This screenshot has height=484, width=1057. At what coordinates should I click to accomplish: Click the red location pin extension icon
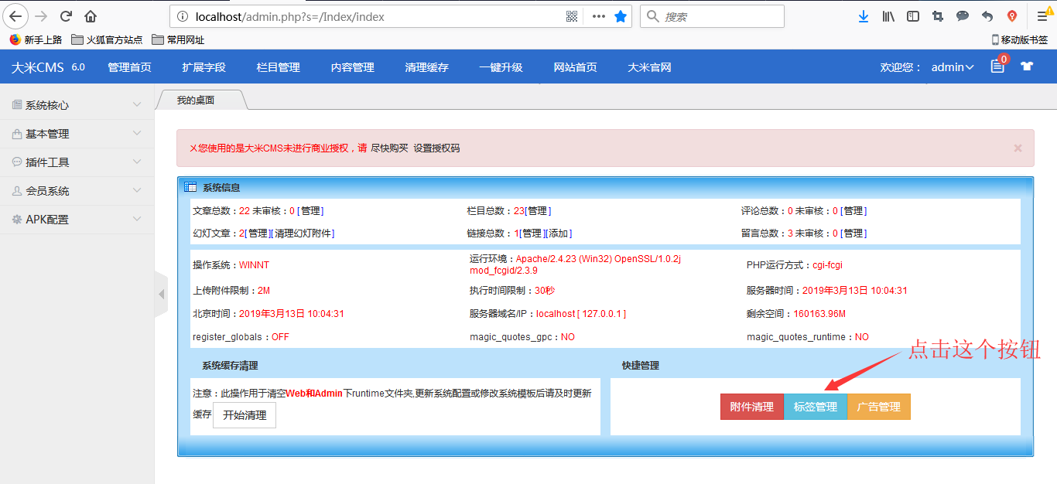1012,16
